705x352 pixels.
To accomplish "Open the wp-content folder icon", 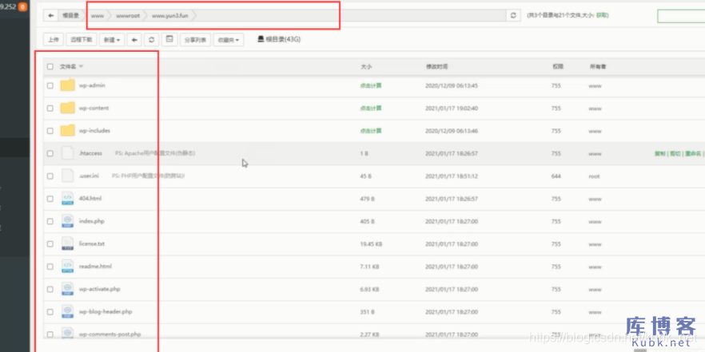I will 67,108.
